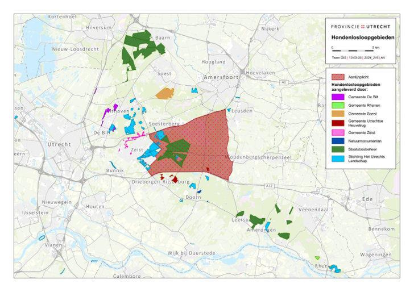Click the purple Gemeente De Bilt legend swatch
This screenshot has width=414, height=292.
(x=338, y=97)
